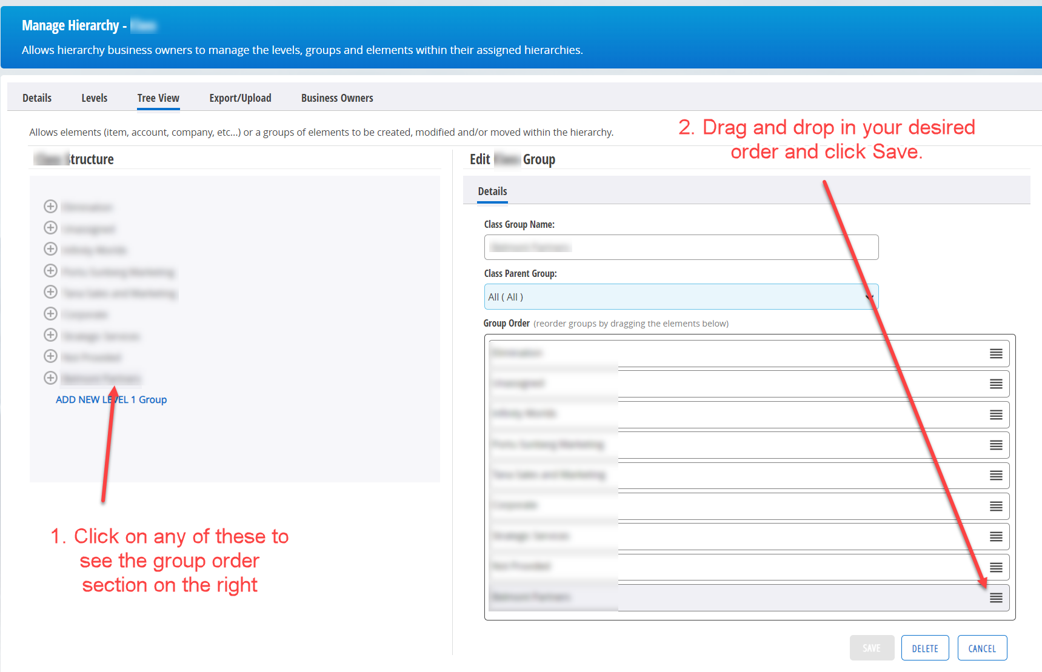Click the DELETE button
This screenshot has width=1042, height=672.
925,647
